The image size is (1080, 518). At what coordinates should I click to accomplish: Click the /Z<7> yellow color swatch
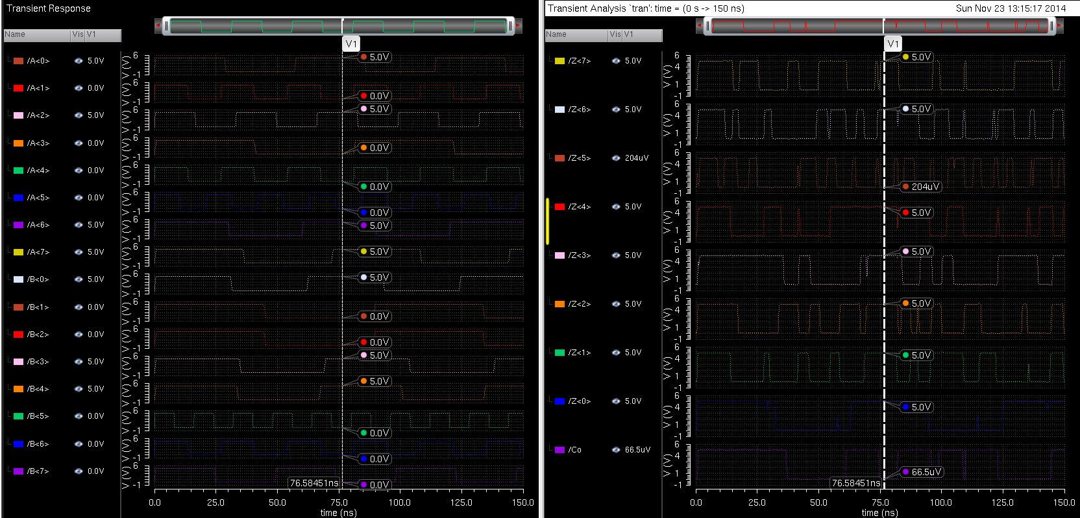coord(559,61)
